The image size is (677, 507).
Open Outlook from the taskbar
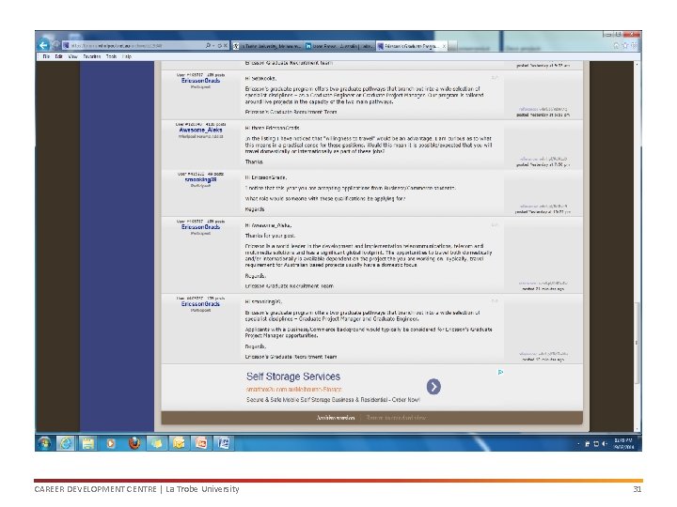179,443
